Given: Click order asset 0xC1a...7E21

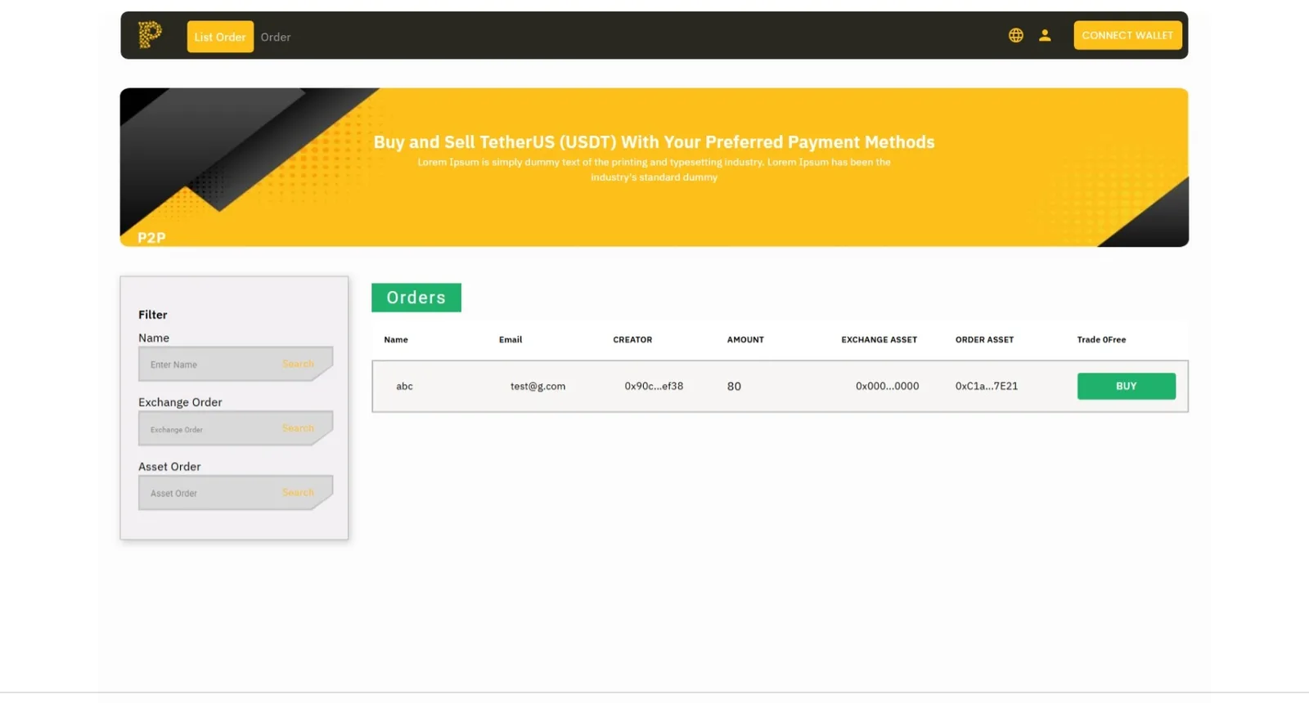Looking at the screenshot, I should 987,386.
